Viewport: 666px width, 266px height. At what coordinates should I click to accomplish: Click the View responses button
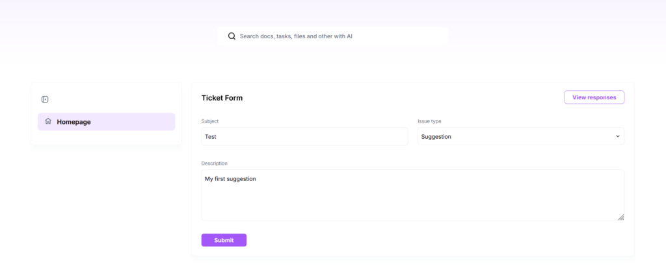(594, 97)
